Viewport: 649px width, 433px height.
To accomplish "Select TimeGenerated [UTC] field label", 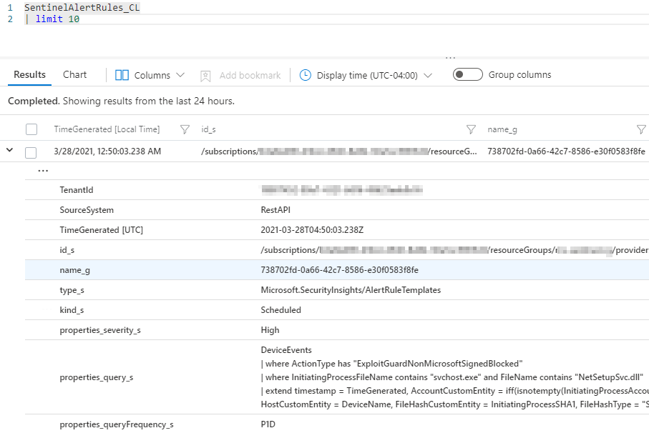I will tap(102, 230).
